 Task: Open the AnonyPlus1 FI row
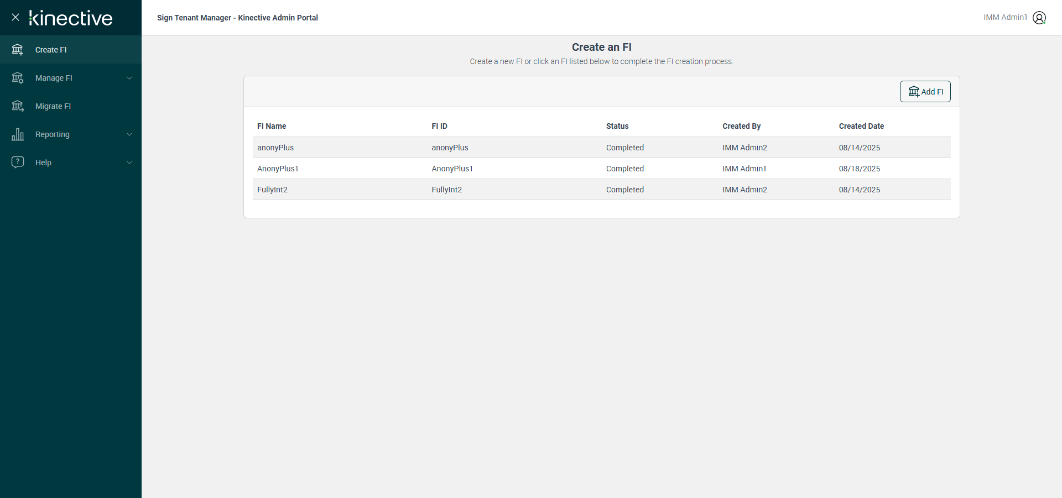coord(278,169)
